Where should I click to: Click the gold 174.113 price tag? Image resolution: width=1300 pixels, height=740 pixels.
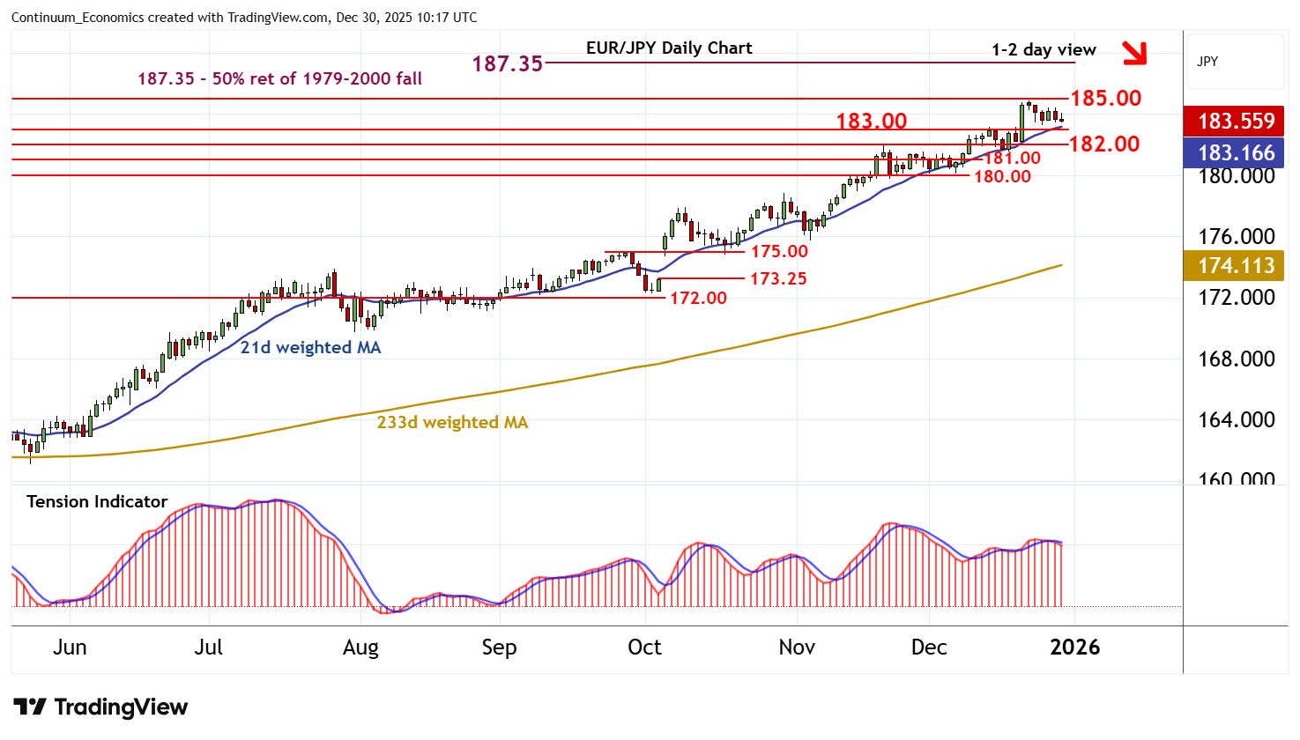tap(1235, 265)
